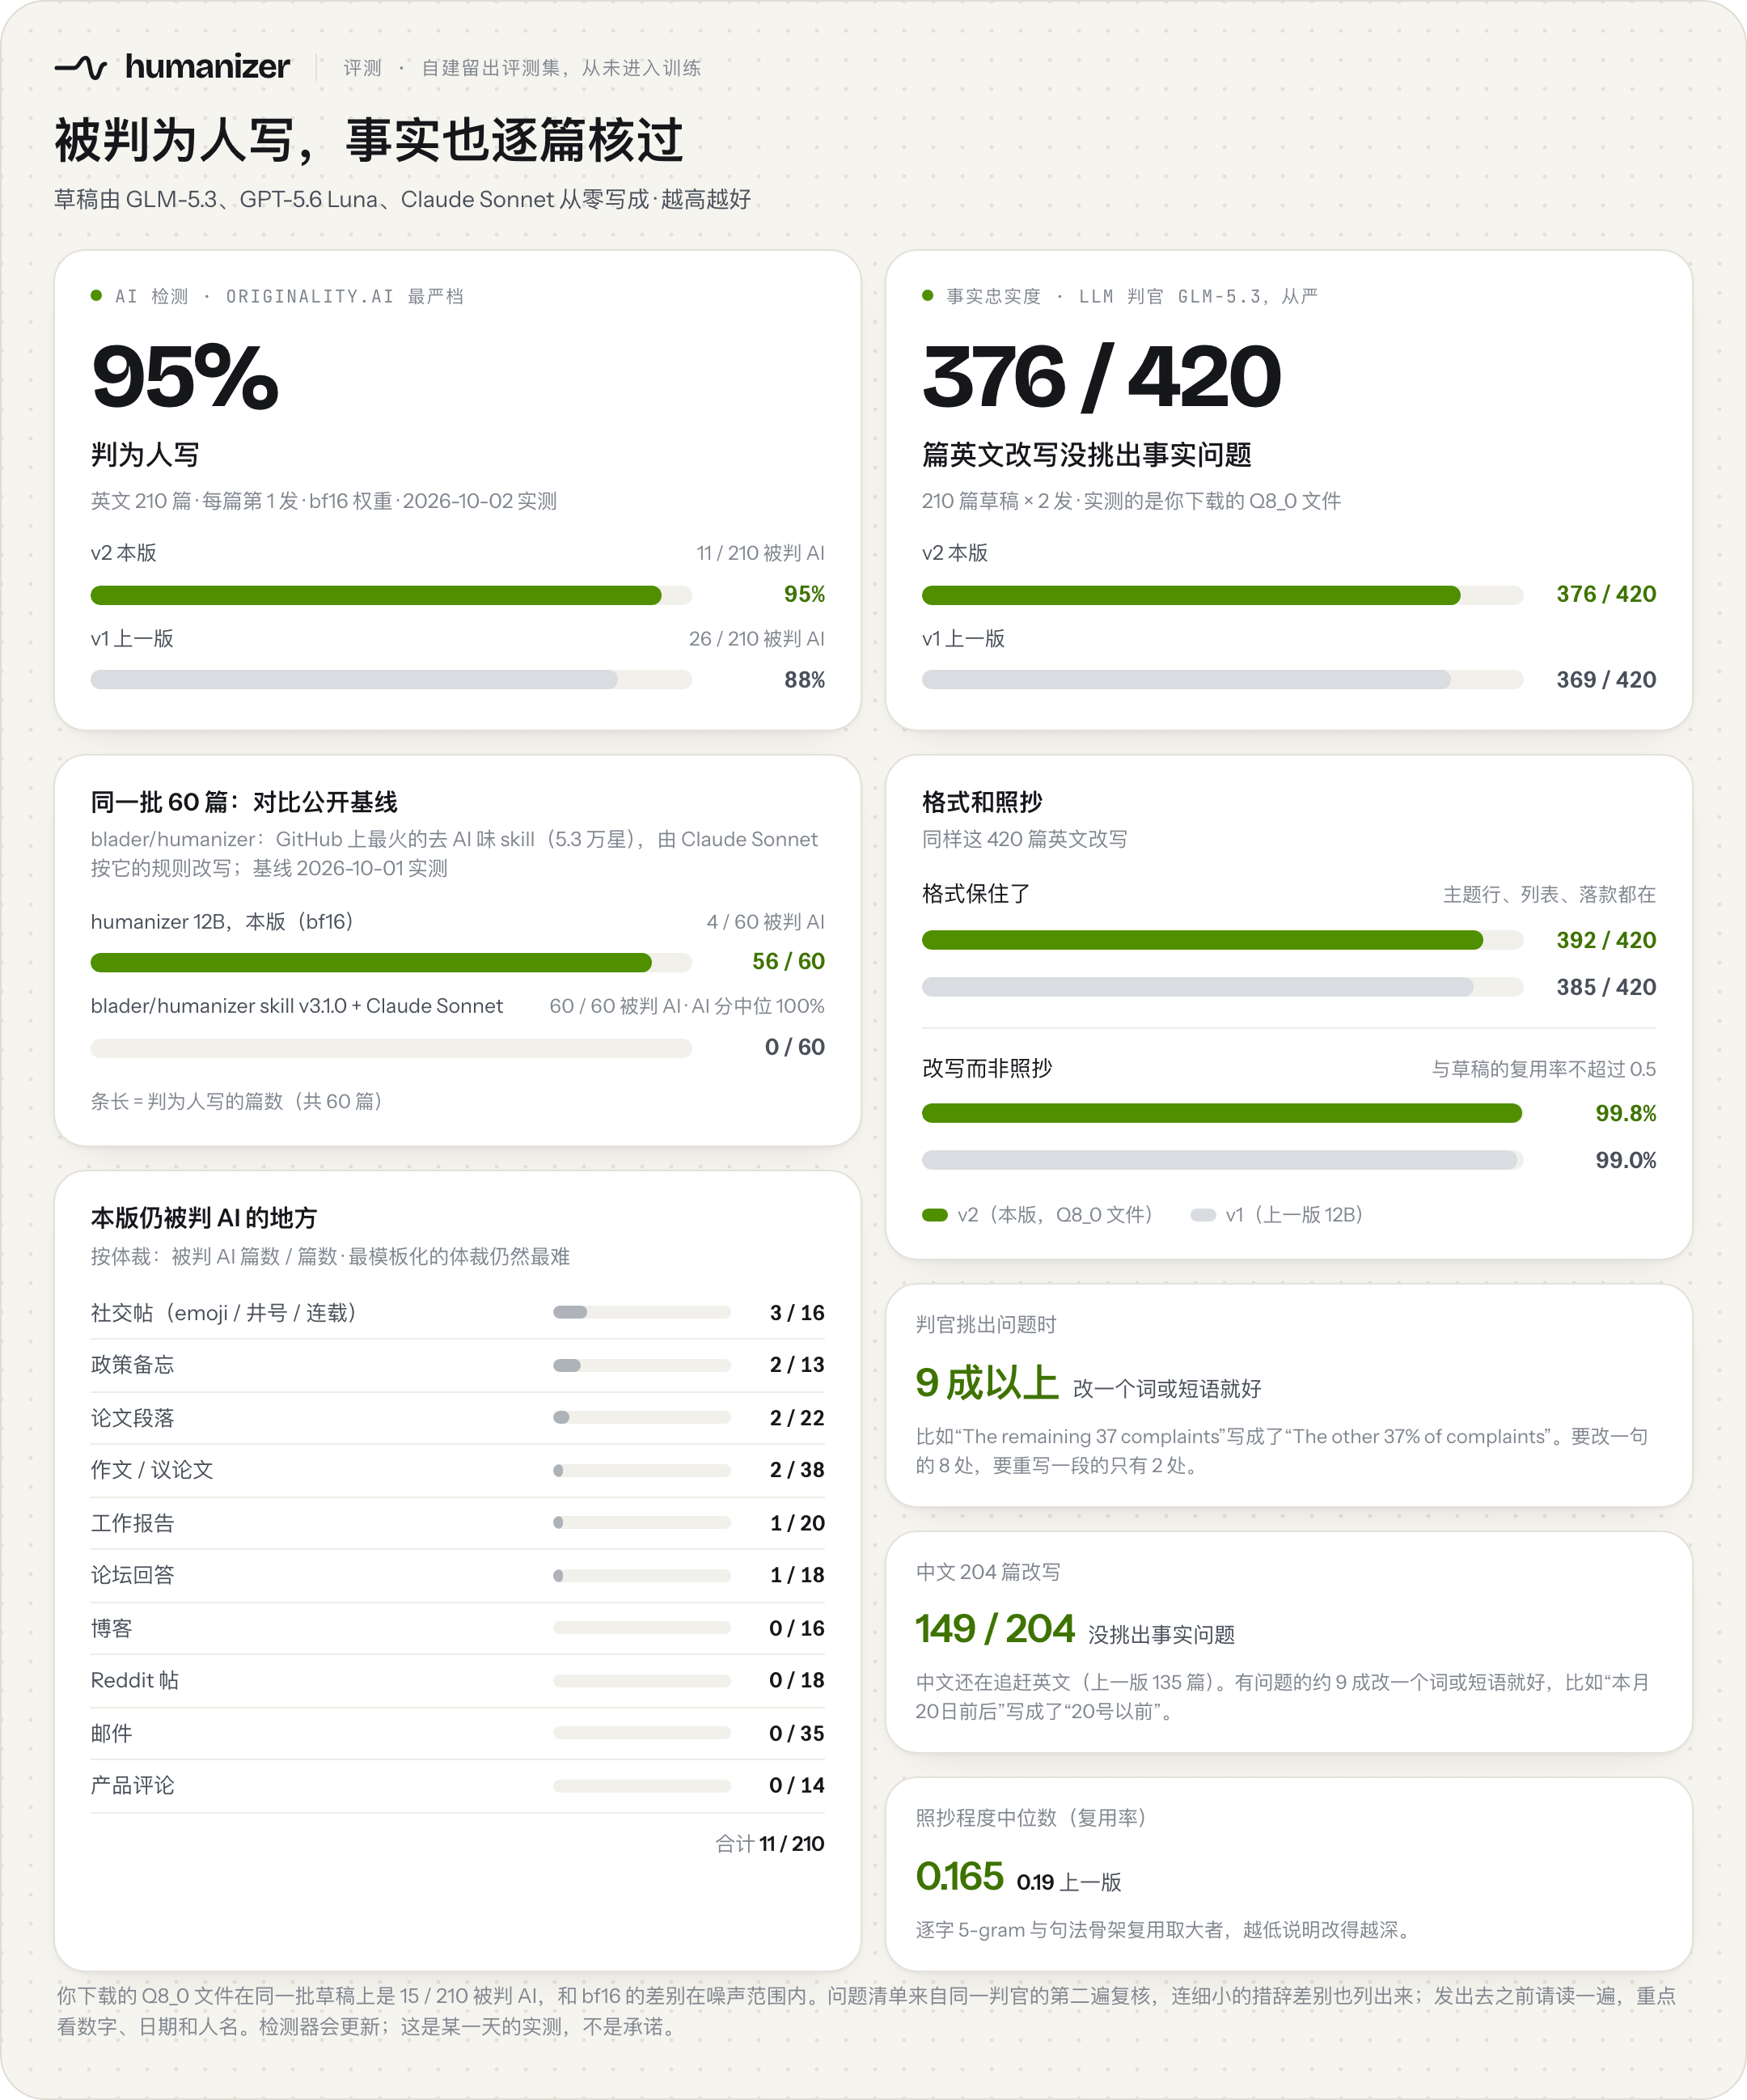1747x2100 pixels.
Task: Click the green dot before AI 检测 label
Action: tap(96, 295)
